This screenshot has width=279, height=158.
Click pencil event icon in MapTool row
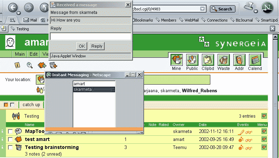point(241,132)
